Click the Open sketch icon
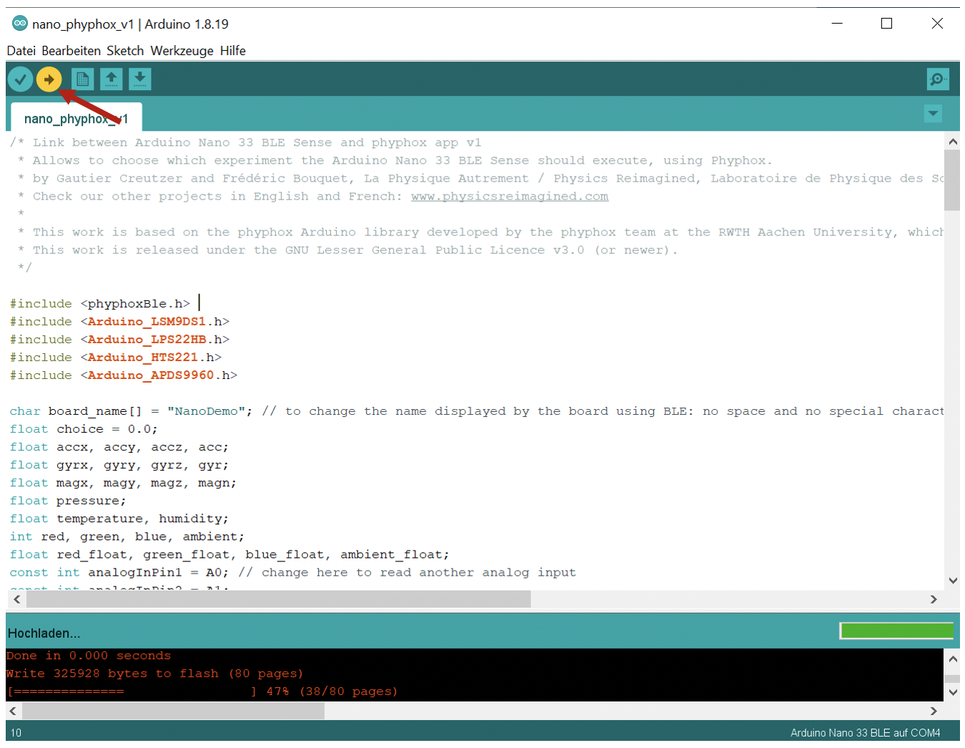 point(111,79)
